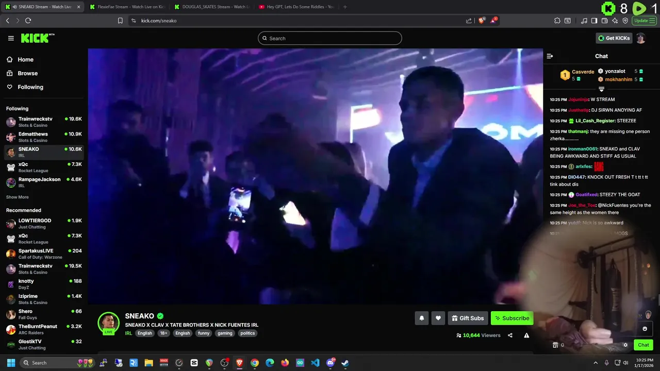Screen dimensions: 660x371
Task: Open the browser extensions puzzle icon
Action: [x=557, y=21]
